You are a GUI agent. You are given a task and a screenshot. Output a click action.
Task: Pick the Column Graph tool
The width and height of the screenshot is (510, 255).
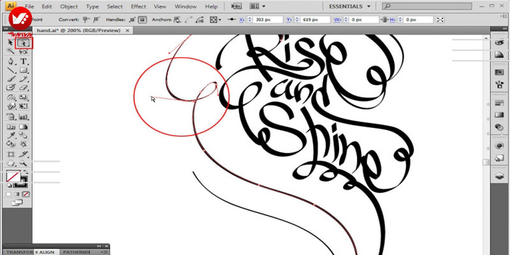24,117
